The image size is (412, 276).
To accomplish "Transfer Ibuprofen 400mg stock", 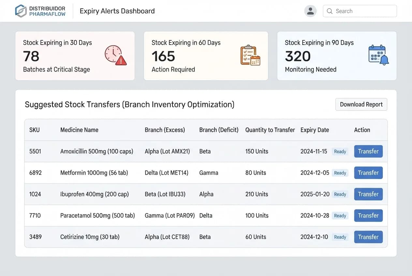I will point(368,194).
